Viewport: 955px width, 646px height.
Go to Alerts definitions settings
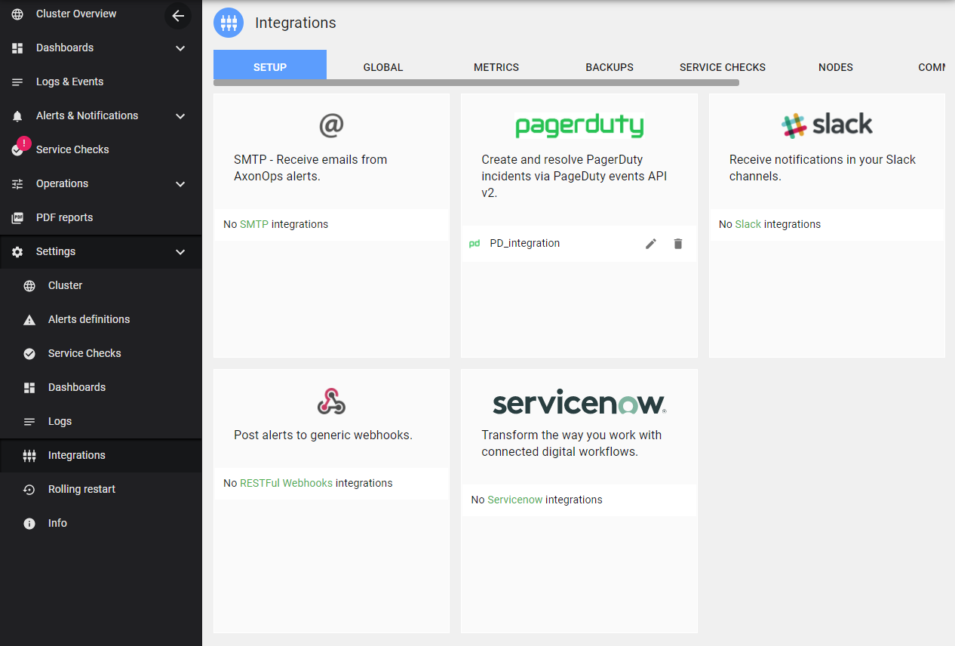point(89,319)
